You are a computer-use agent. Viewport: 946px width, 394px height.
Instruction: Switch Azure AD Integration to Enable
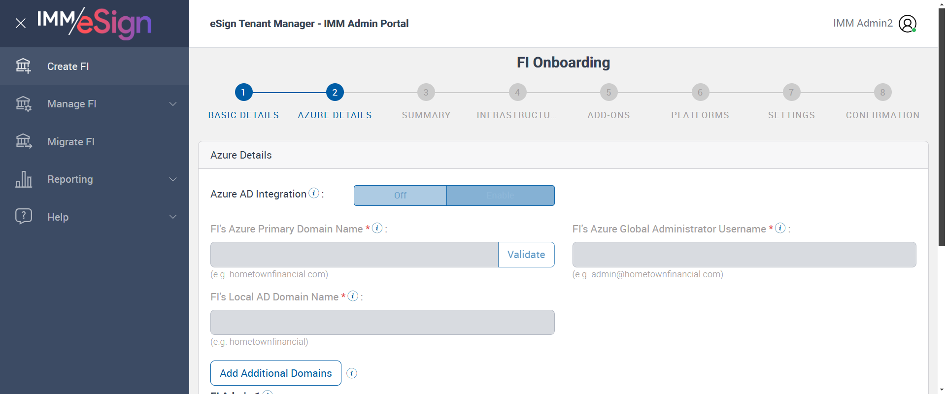pos(500,196)
